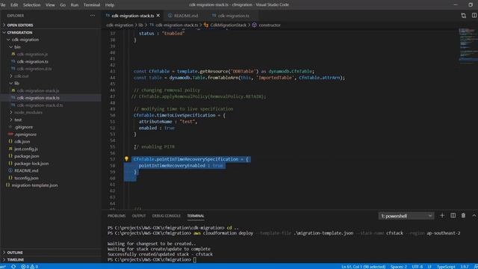Open .npmignore file
Screen dimensions: 478x269
tap(25, 134)
